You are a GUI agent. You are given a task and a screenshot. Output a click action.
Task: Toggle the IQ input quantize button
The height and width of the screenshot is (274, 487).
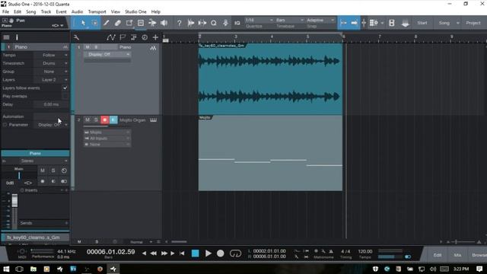pyautogui.click(x=237, y=23)
